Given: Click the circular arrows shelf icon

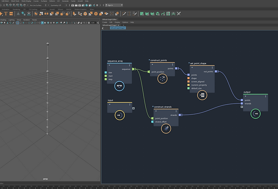Looking at the screenshot, I should click(36, 13).
